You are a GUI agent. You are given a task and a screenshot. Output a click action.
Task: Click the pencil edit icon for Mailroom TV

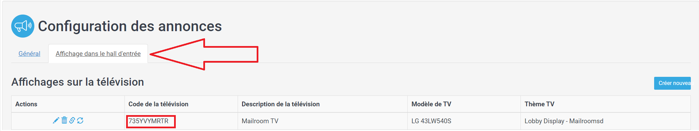point(56,121)
